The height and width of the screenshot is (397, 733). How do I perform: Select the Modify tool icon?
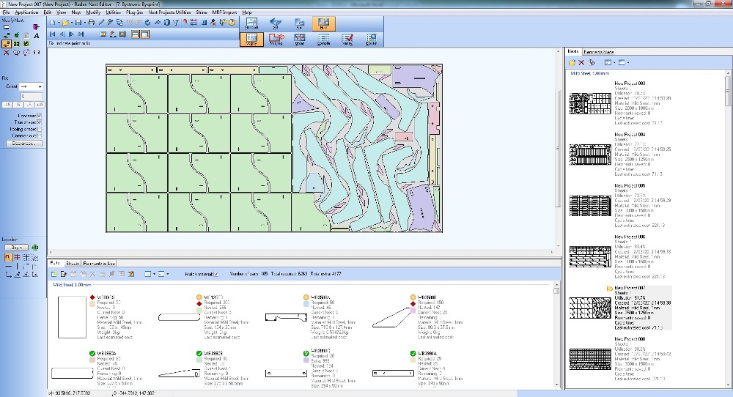pyautogui.click(x=251, y=39)
